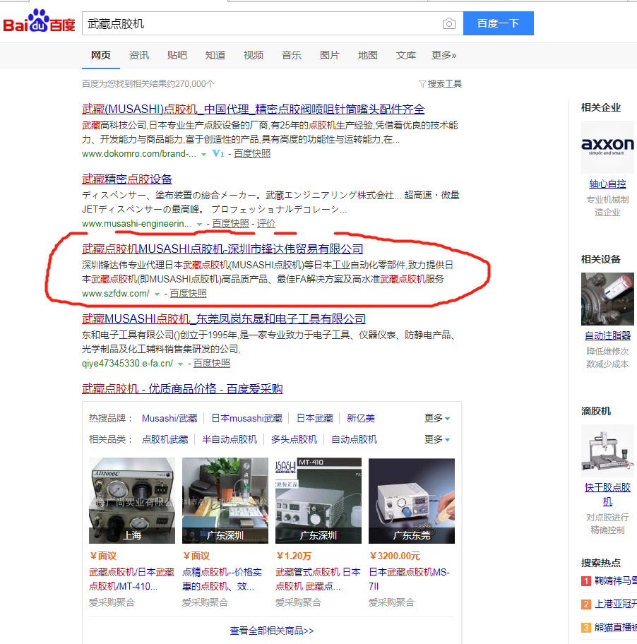
Task: Click the V1 verification badge for dokomro result
Action: click(218, 154)
